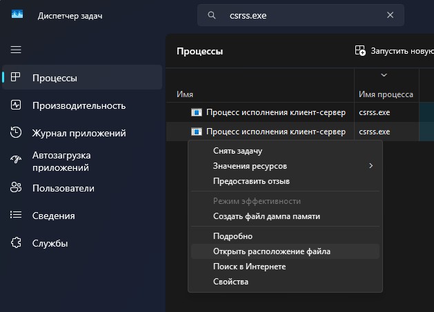Click the Сведения list icon

point(16,215)
